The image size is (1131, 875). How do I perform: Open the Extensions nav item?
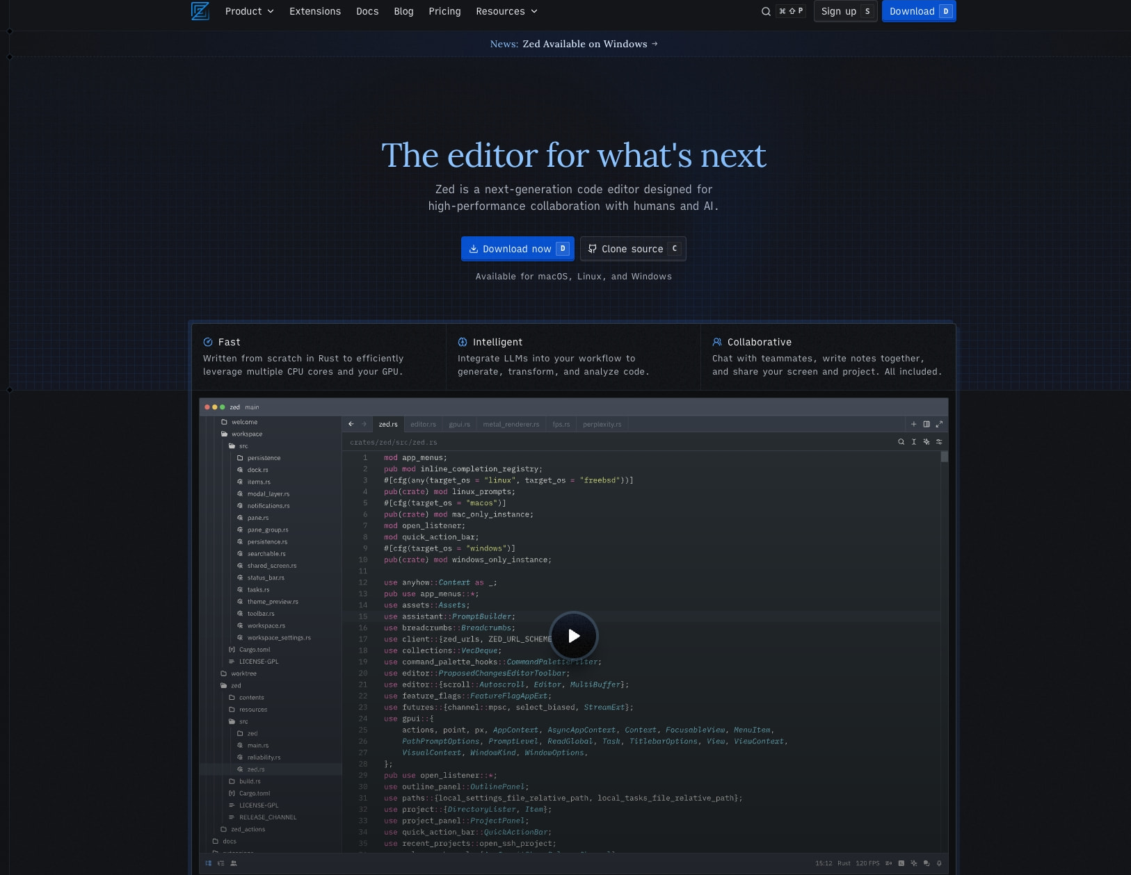pos(315,11)
